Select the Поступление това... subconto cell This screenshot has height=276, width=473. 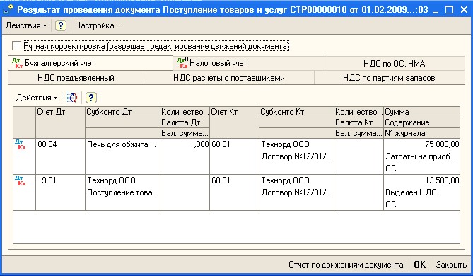(122, 192)
